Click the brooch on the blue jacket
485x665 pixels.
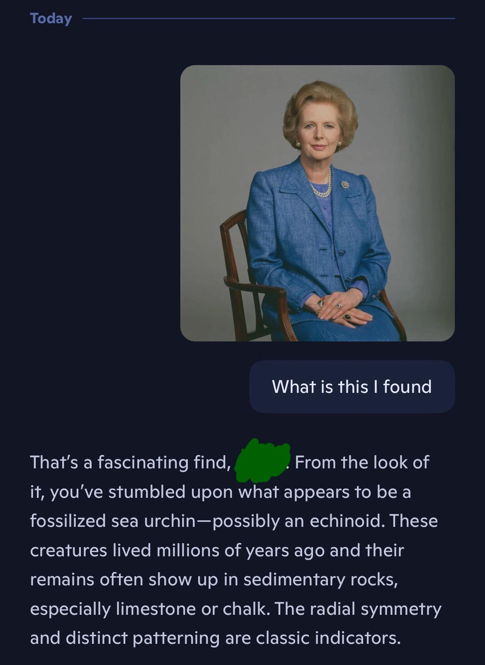345,184
